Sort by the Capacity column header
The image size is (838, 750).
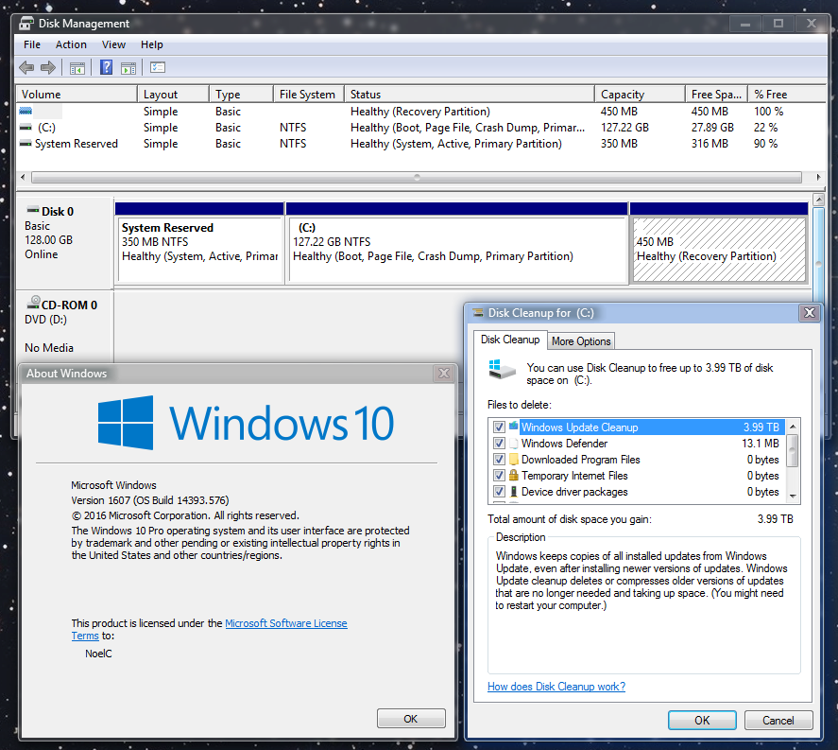click(x=641, y=95)
